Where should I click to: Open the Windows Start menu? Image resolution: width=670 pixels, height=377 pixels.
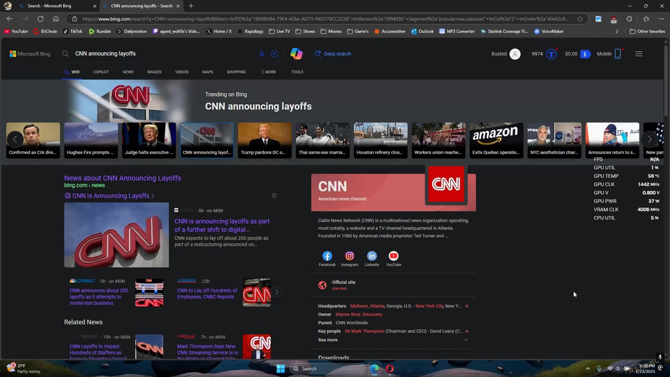[281, 369]
